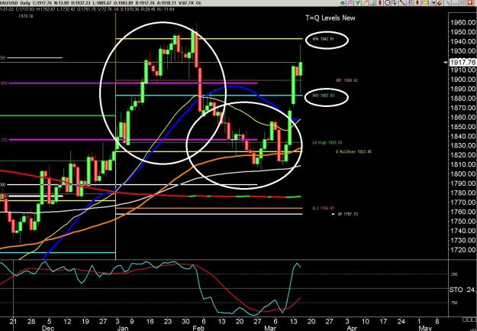Click the gray minus toolbar icon
The image size is (477, 331).
[456, 3]
